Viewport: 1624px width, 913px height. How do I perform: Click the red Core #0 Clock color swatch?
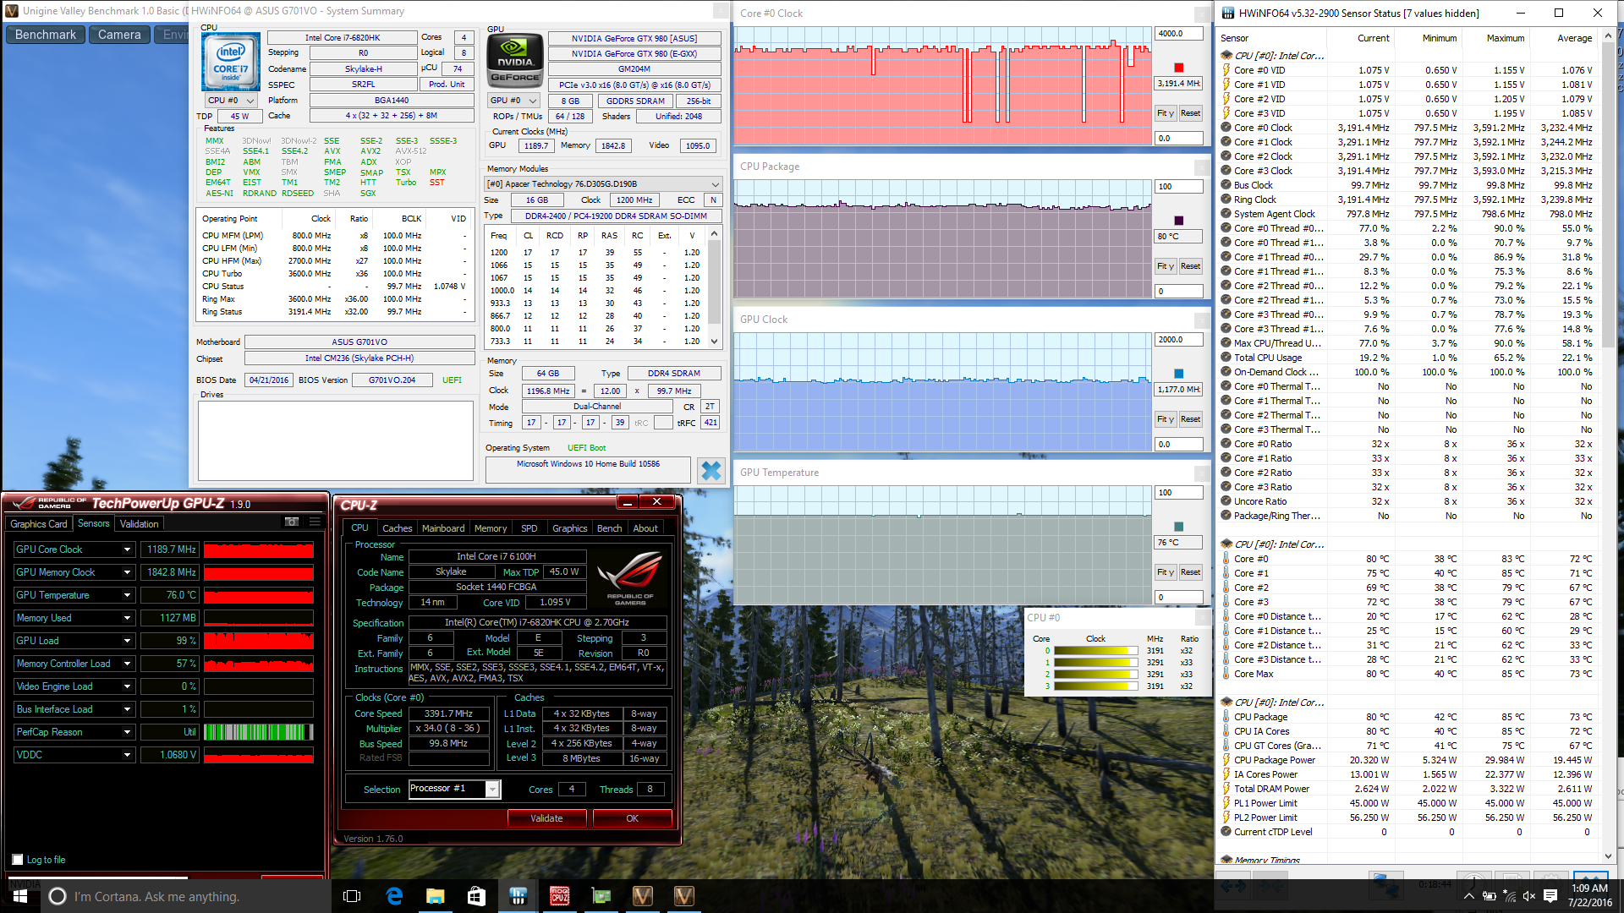click(1179, 68)
